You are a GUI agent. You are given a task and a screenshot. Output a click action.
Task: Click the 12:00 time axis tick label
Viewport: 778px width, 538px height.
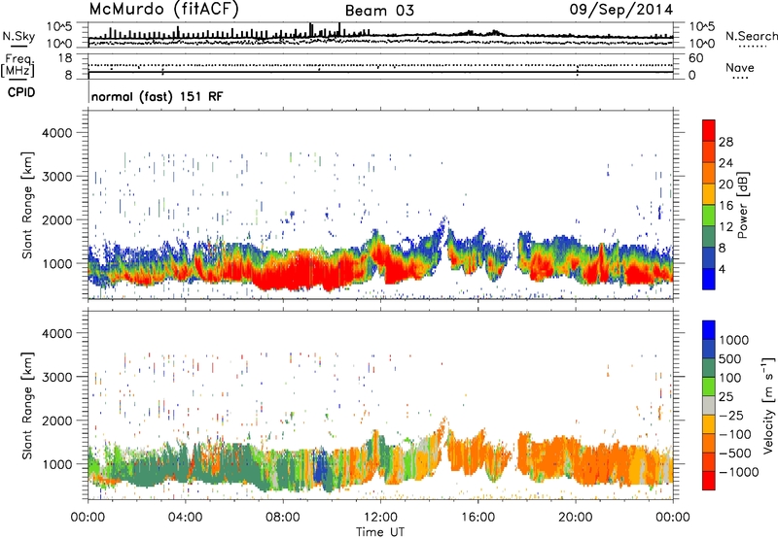(x=380, y=518)
